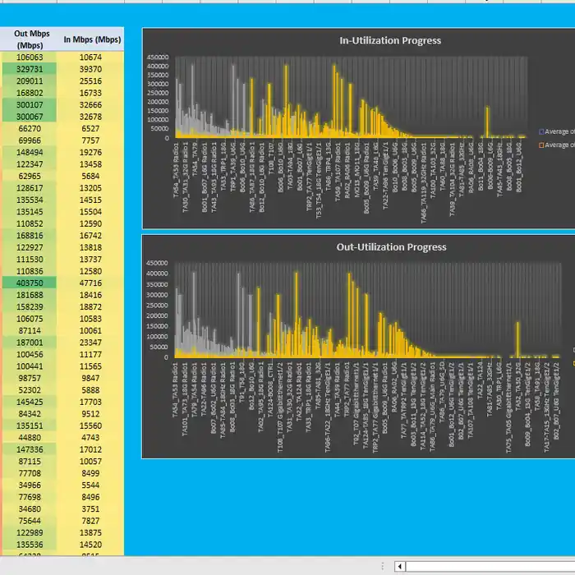Click the cell showing 329731
Viewport: 575px width, 575px height.
point(30,69)
